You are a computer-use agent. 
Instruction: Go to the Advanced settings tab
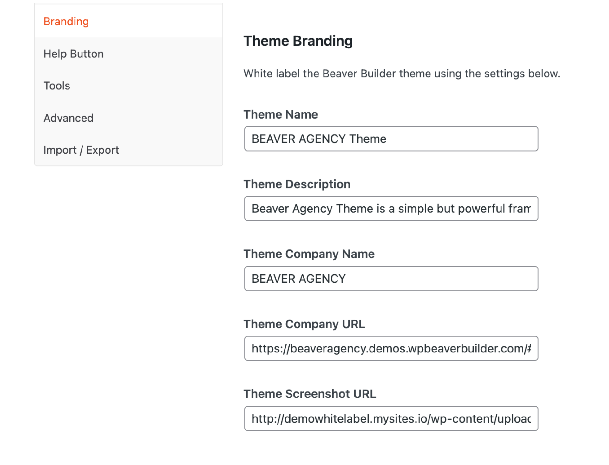(x=68, y=118)
